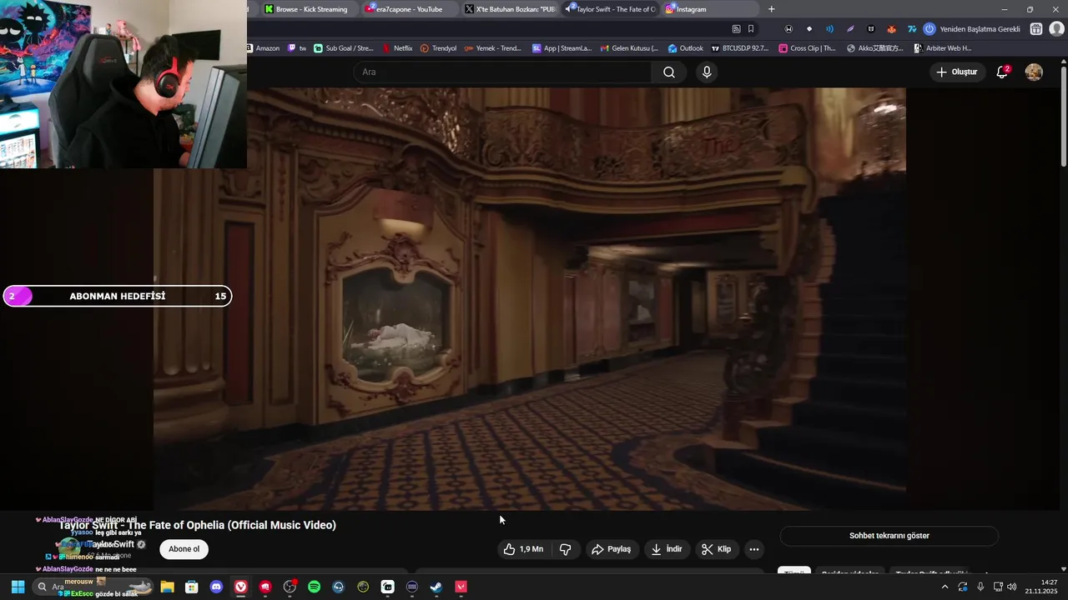Bookmark this page with the bookmark icon
This screenshot has width=1068, height=600.
(751, 28)
